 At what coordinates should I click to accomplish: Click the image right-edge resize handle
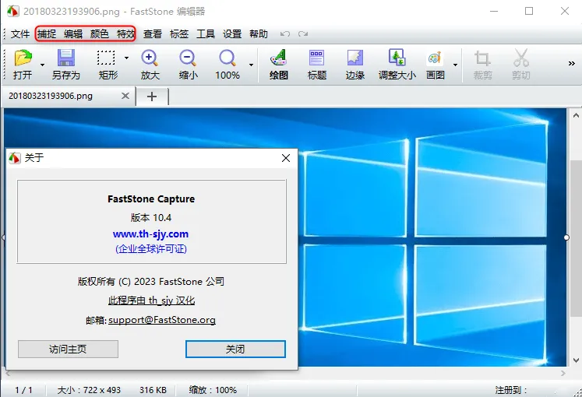[566, 237]
